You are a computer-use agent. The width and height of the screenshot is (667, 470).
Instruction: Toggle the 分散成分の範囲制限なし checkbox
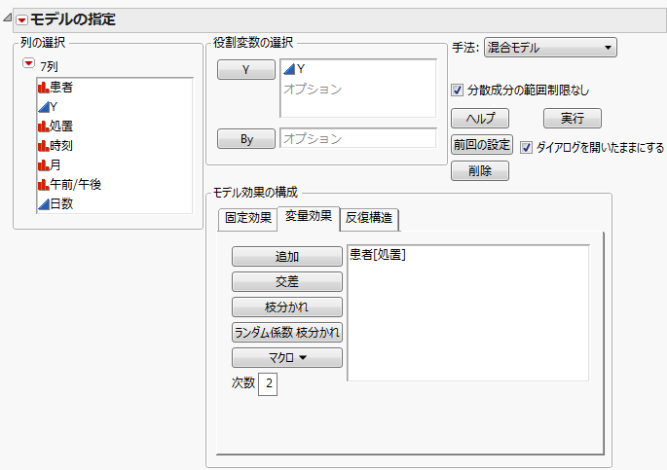pos(457,90)
